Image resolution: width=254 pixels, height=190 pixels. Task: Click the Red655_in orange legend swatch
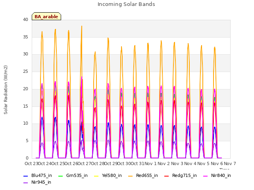131,176
